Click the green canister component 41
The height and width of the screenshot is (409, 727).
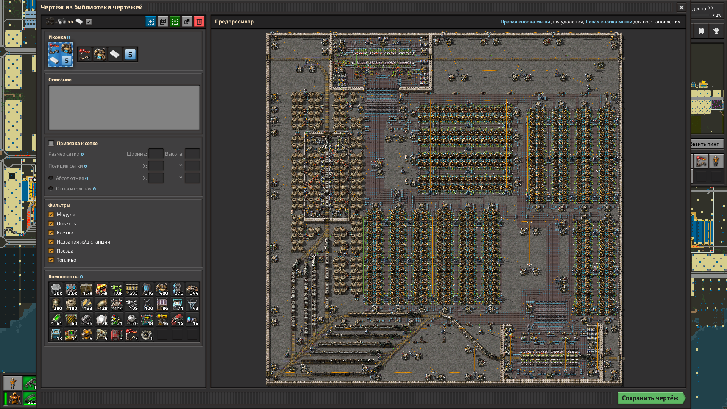(x=56, y=320)
